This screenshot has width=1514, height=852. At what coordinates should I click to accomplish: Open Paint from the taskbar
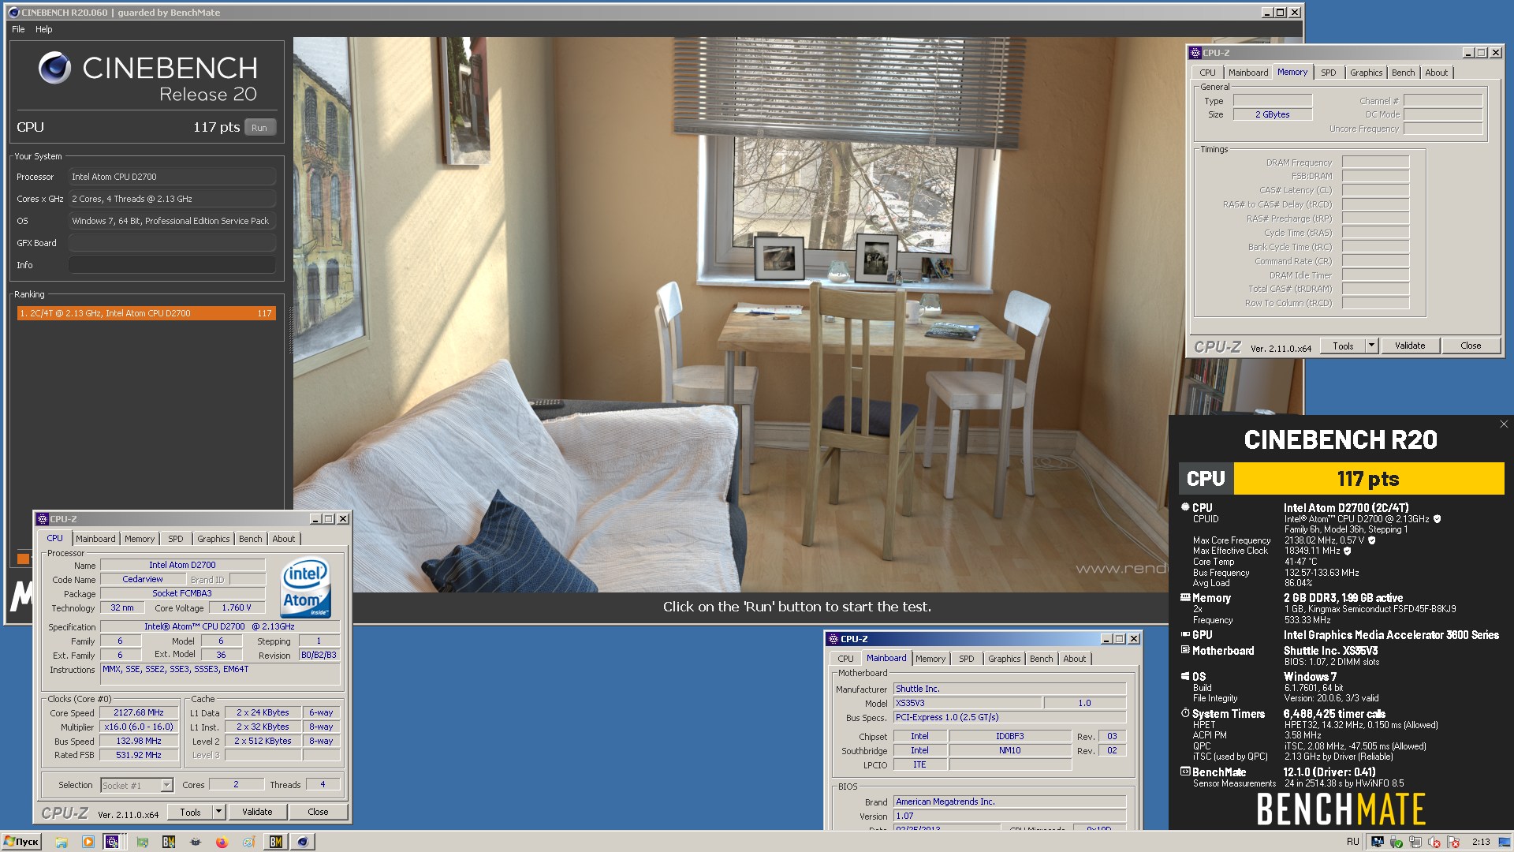tap(249, 842)
